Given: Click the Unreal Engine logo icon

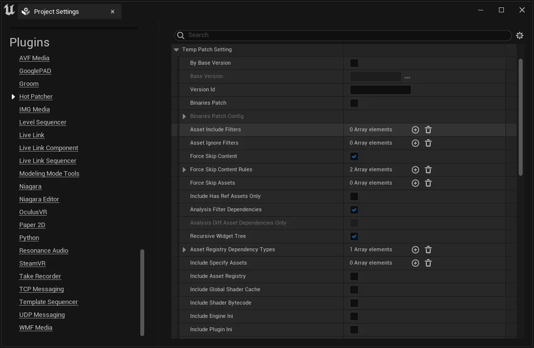Looking at the screenshot, I should [x=9, y=10].
